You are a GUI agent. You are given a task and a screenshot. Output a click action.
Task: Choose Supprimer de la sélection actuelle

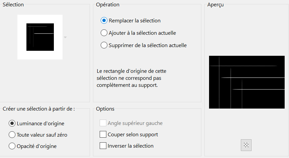104,45
